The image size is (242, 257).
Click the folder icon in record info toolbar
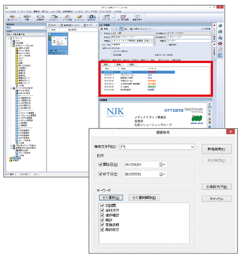pos(116,29)
